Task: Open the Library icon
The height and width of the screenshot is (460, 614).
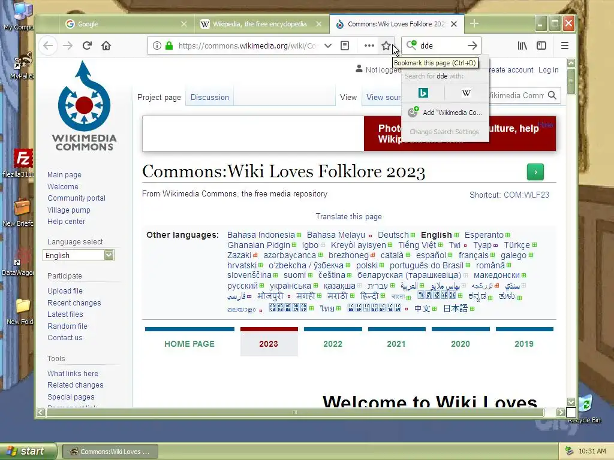Action: pos(522,46)
